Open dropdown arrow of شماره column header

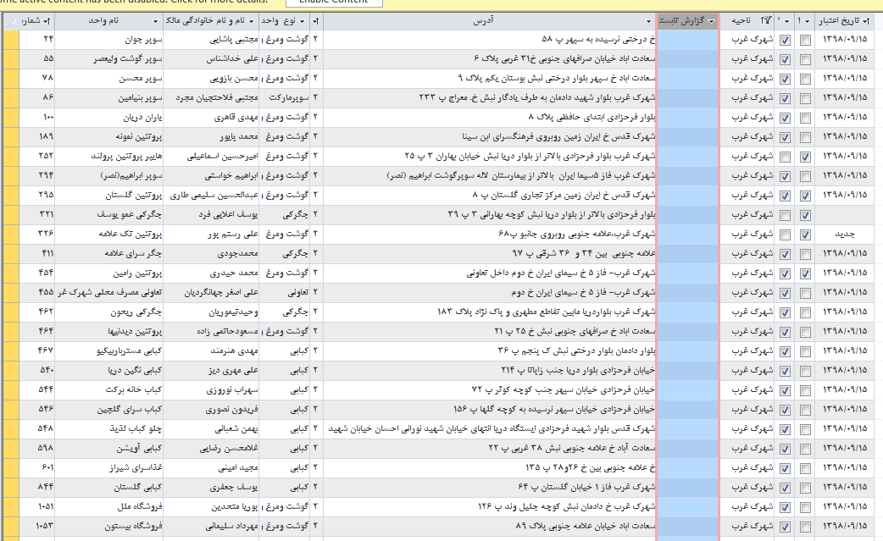[x=47, y=21]
